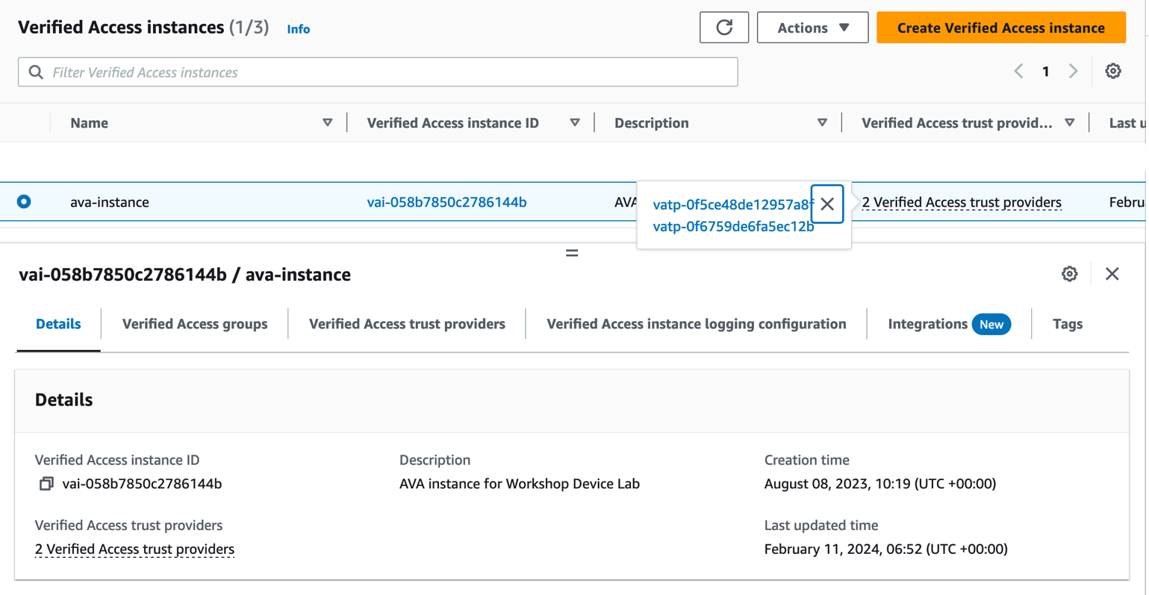This screenshot has height=595, width=1149.
Task: Click the previous page arrow
Action: (x=1018, y=71)
